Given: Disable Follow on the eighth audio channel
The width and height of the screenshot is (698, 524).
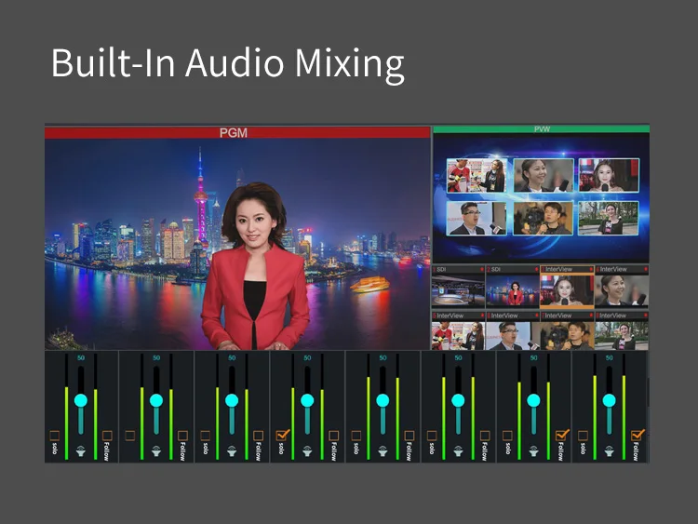Looking at the screenshot, I should pyautogui.click(x=638, y=435).
